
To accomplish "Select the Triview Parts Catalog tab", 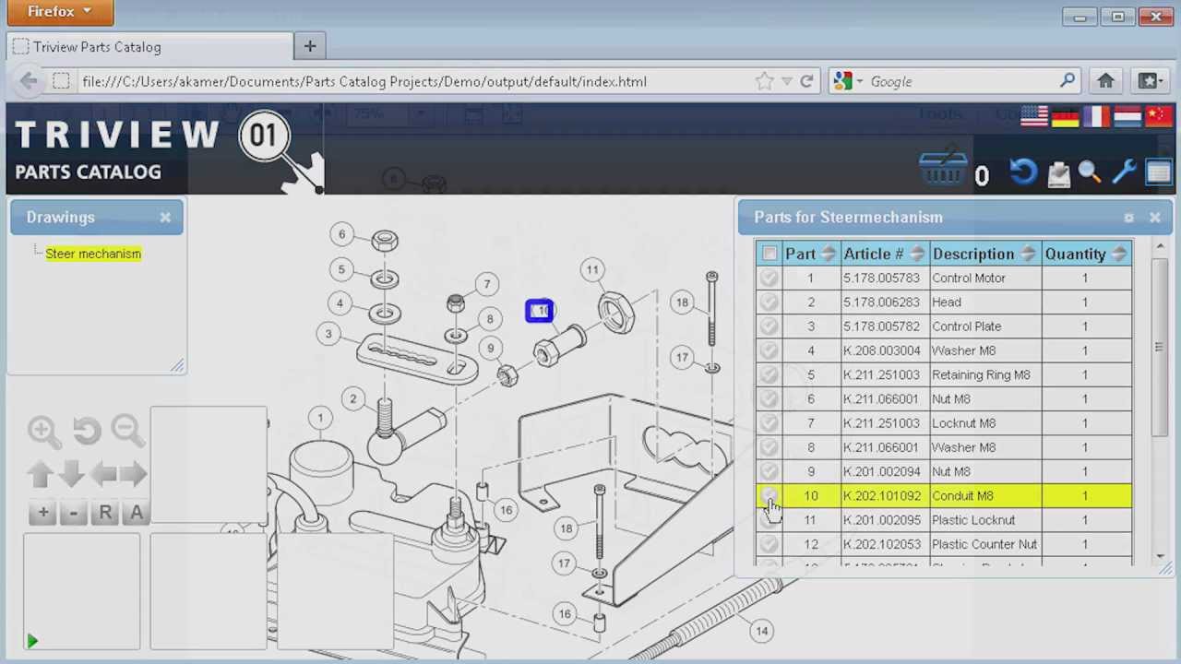I will [x=150, y=47].
